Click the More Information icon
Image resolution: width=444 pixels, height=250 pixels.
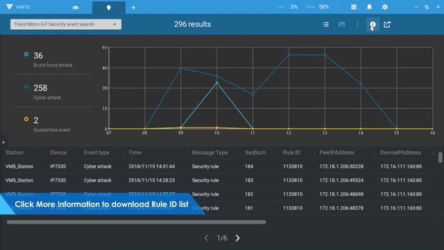point(373,25)
